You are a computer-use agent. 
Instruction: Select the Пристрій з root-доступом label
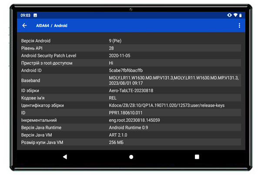(47, 63)
